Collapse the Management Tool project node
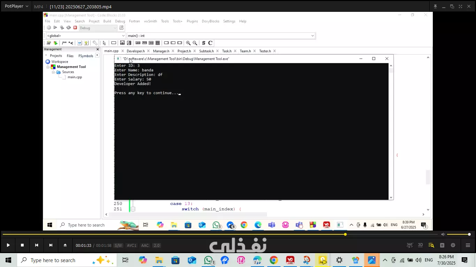 [48, 67]
